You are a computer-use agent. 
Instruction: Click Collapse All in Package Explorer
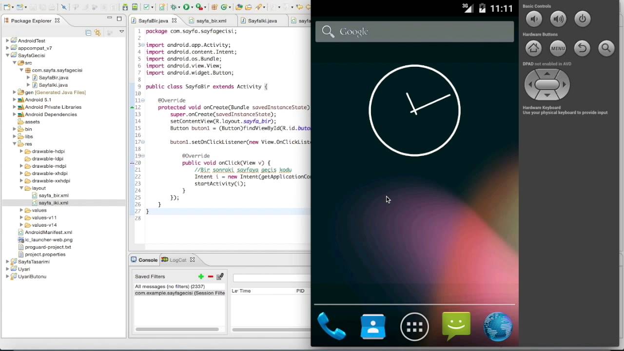coord(88,33)
